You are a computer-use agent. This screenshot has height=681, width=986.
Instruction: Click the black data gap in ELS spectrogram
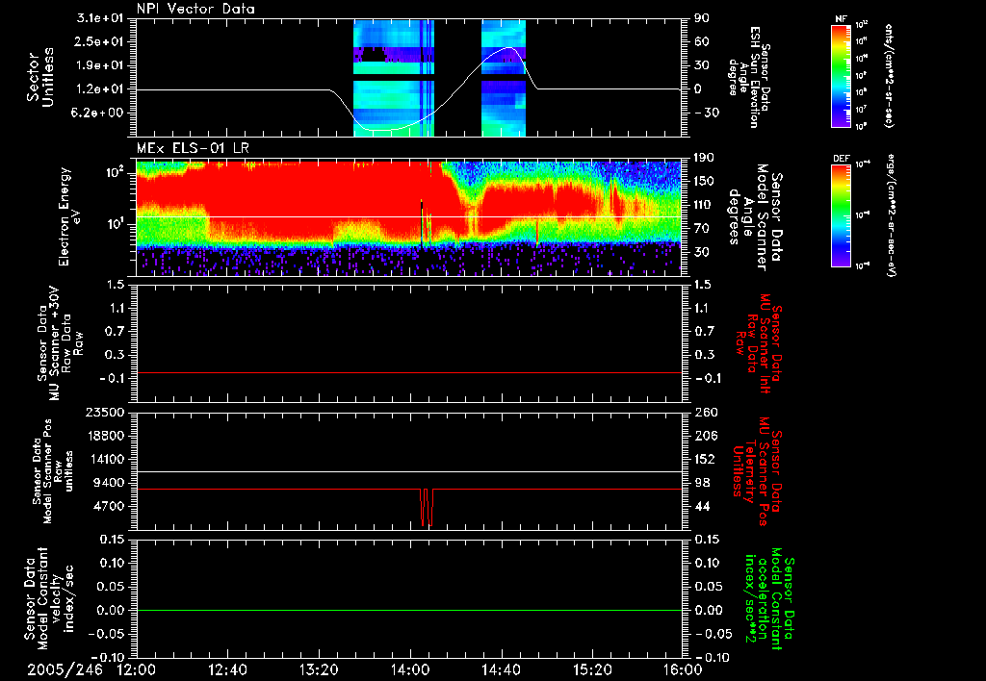click(422, 223)
